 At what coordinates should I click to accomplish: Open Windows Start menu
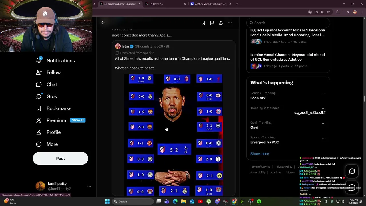[107, 201]
